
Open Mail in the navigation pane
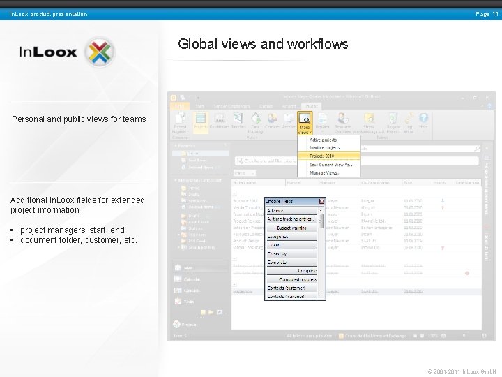201,267
